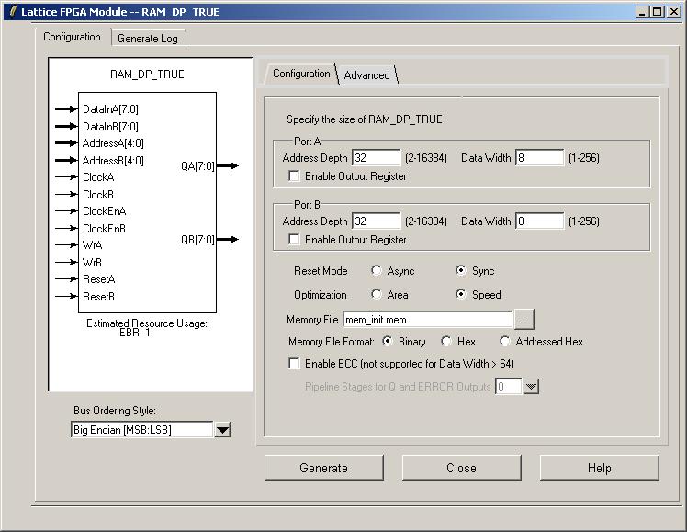Click the Pipeline Stages value field
687x532 pixels.
click(509, 387)
